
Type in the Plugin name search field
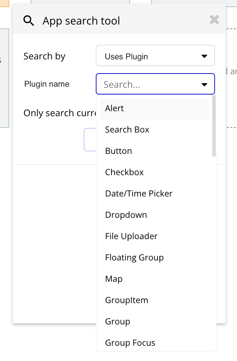(149, 84)
